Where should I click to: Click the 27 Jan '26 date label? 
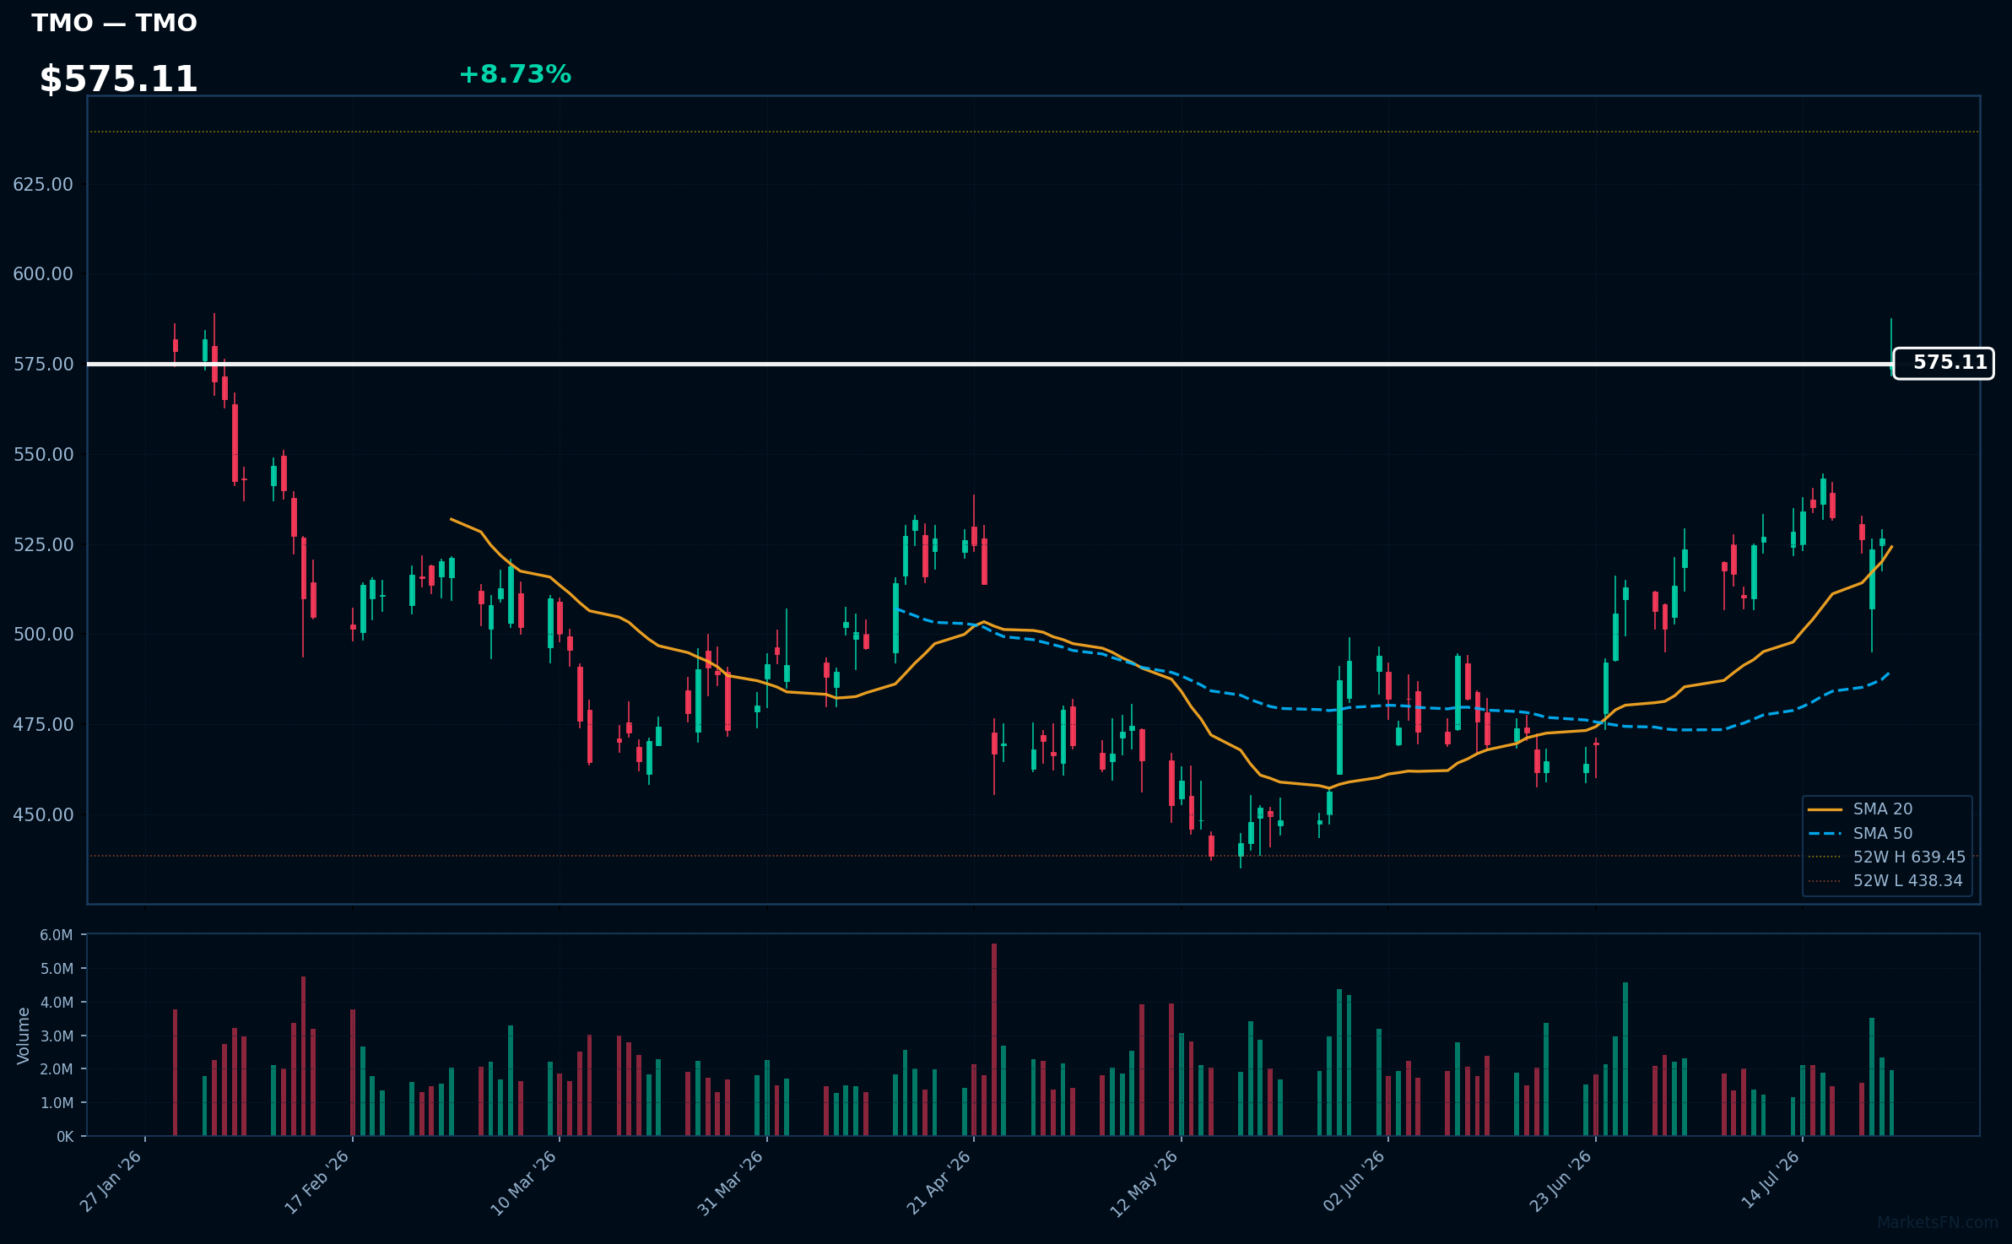coord(111,1182)
